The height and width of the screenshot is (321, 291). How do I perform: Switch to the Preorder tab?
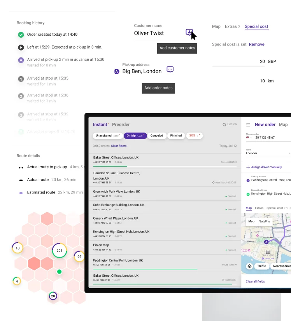121,125
